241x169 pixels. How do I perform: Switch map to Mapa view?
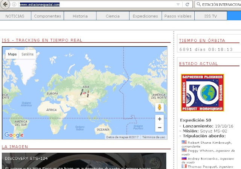coord(12,54)
